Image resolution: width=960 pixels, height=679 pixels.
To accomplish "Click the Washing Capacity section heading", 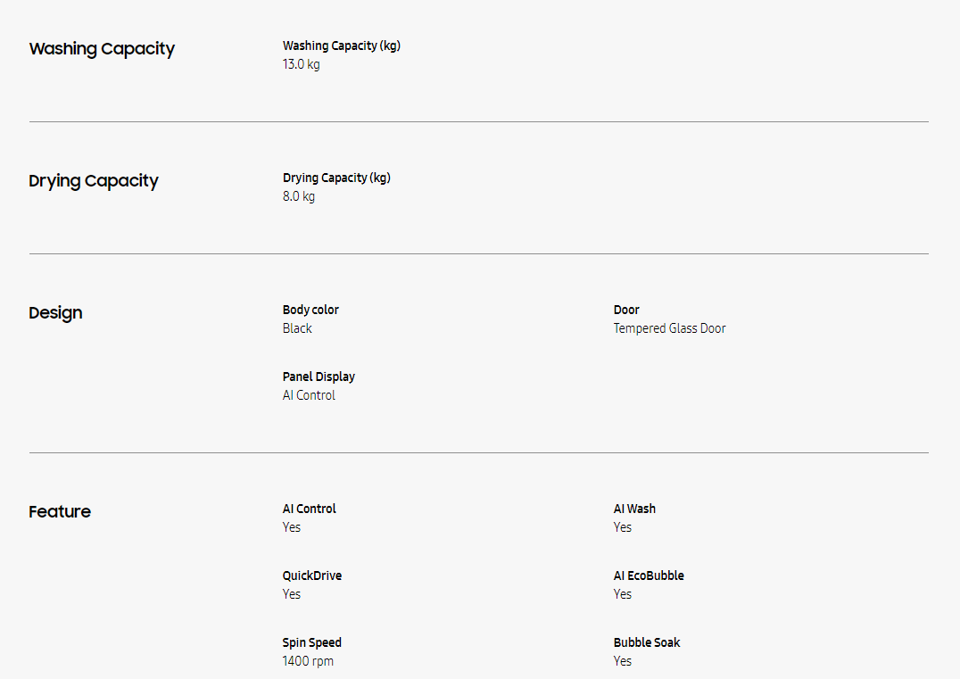I will coord(102,49).
